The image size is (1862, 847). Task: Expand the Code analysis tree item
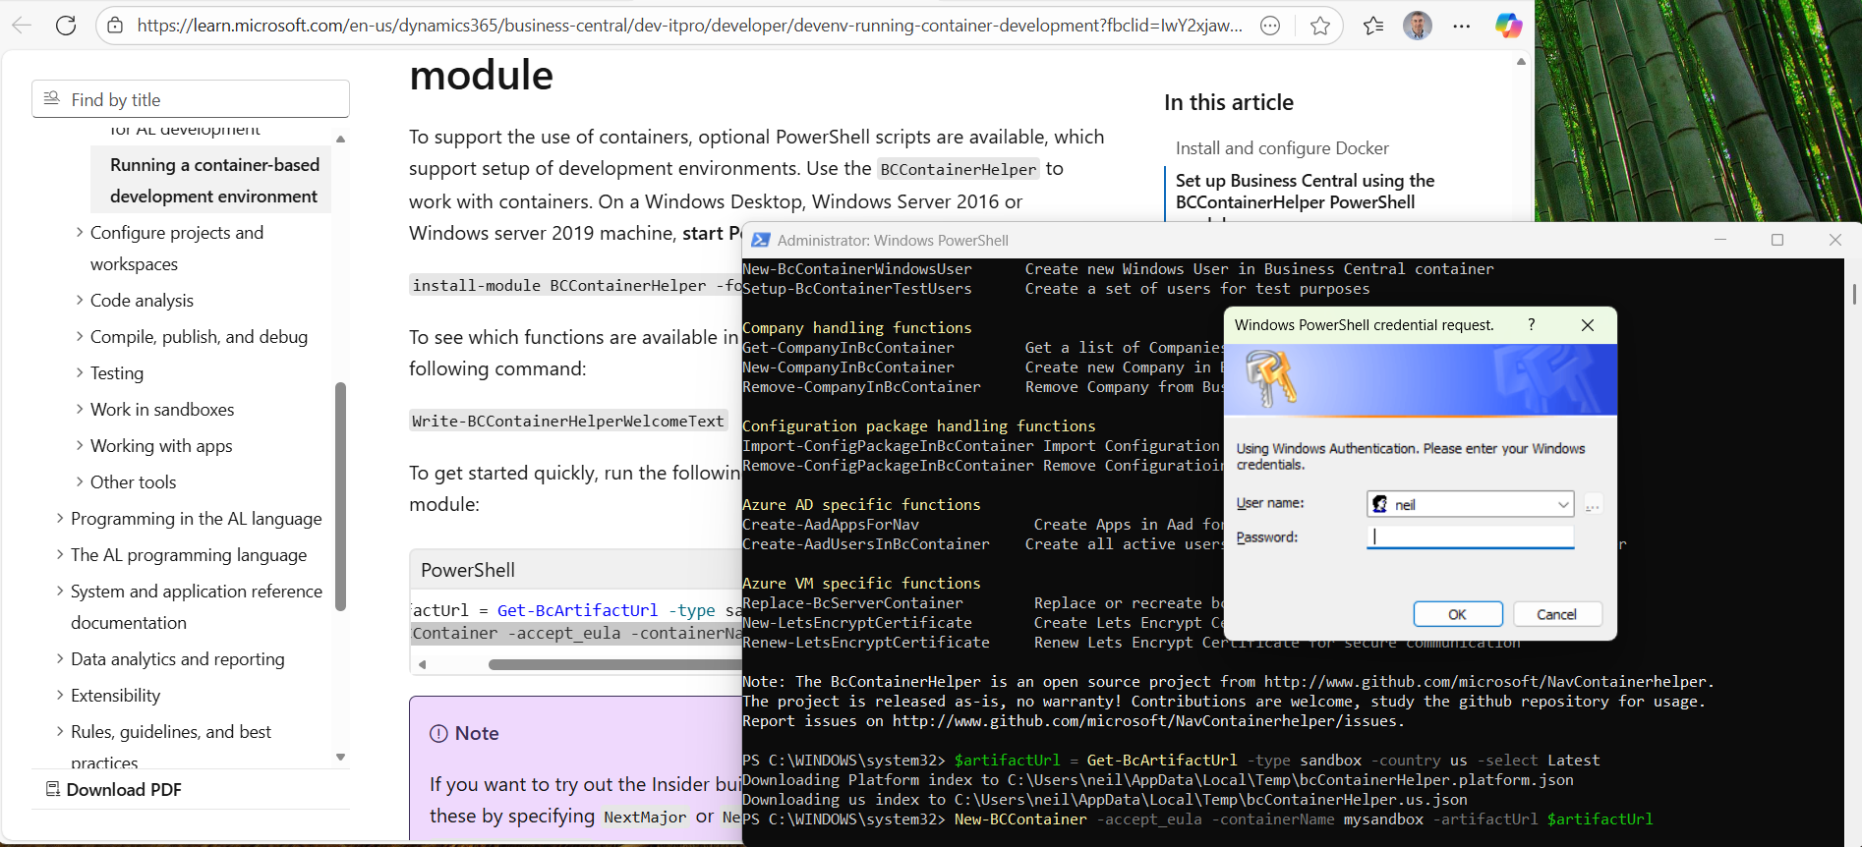[80, 301]
